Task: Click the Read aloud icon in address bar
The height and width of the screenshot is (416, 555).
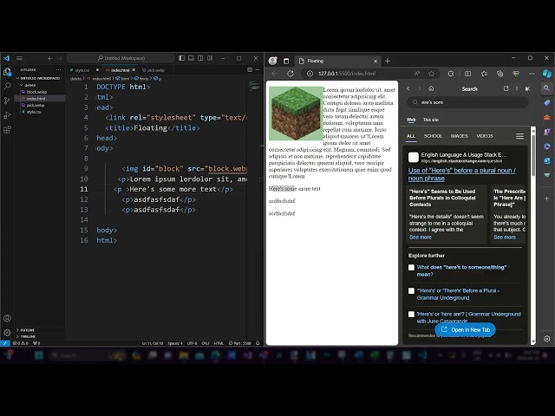Action: (417, 74)
